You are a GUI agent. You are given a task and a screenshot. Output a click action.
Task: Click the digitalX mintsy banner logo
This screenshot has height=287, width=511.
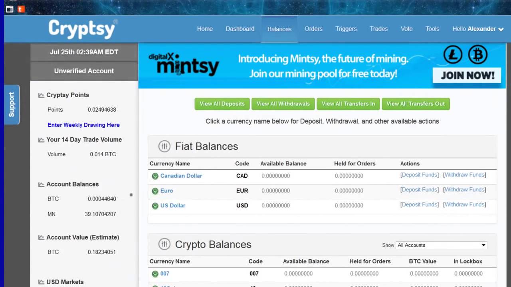tap(184, 64)
